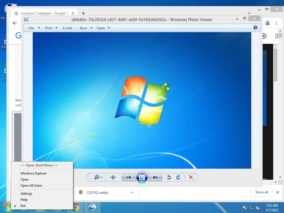Open Photo Viewer help question mark
Image resolution: width=284 pixels, height=213 pixels.
[255, 27]
